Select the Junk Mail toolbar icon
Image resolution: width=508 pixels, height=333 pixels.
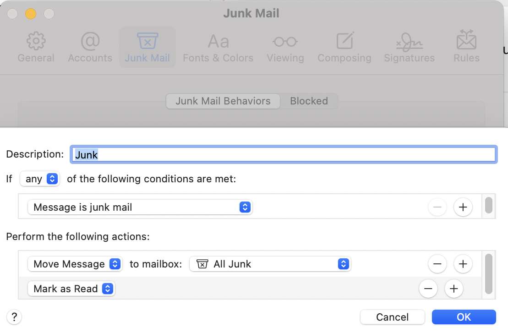pos(147,47)
